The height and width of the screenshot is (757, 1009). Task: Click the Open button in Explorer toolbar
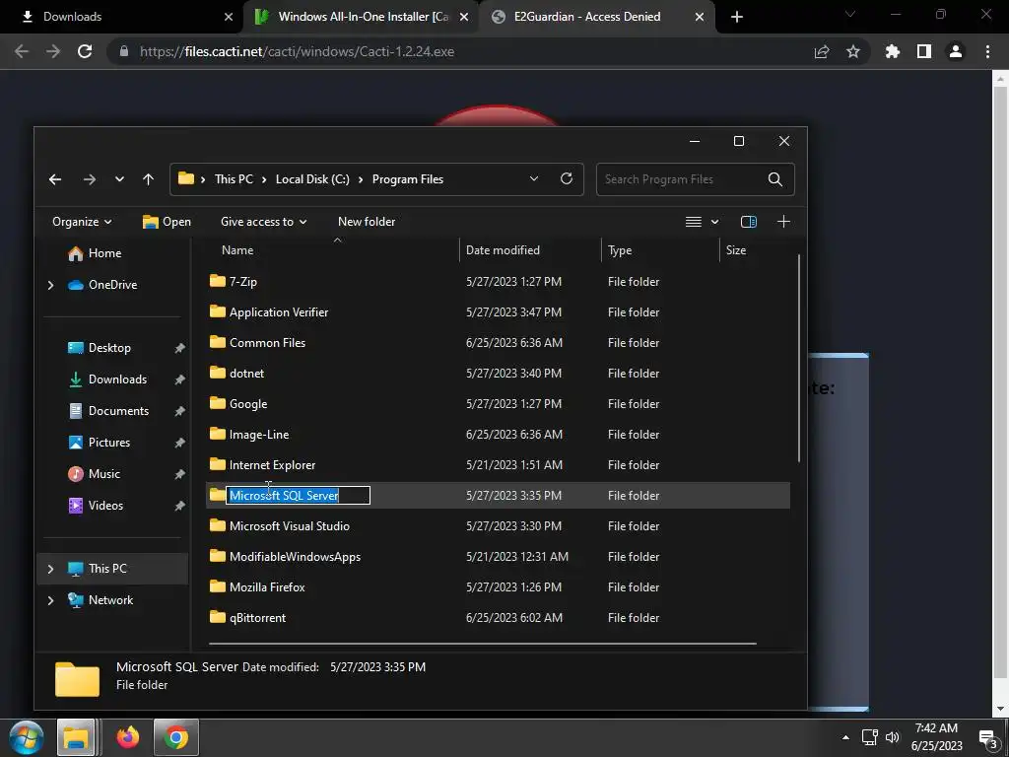click(167, 222)
